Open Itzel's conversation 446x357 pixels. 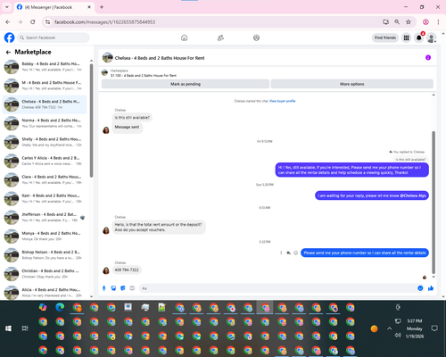click(45, 198)
